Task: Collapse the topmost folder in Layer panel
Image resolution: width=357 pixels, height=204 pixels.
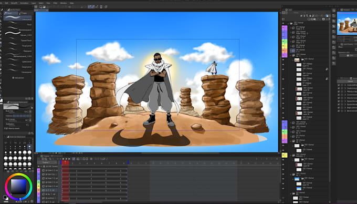Action: click(288, 23)
